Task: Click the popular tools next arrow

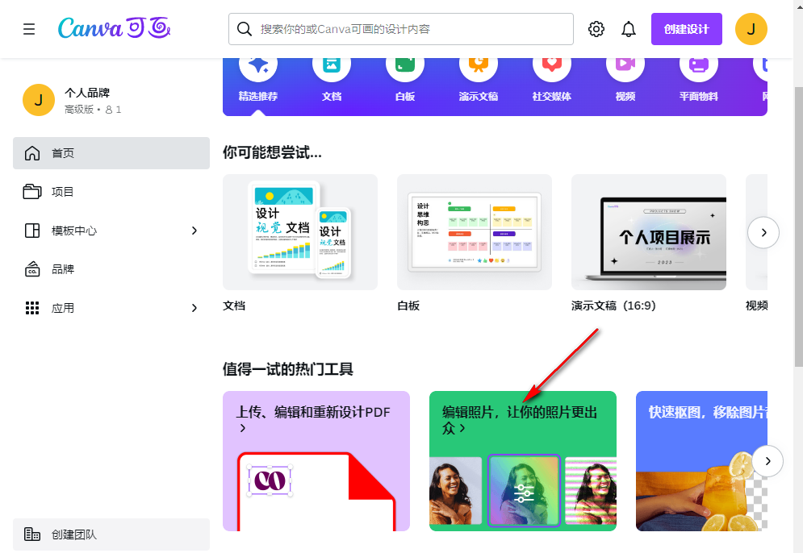Action: tap(767, 461)
